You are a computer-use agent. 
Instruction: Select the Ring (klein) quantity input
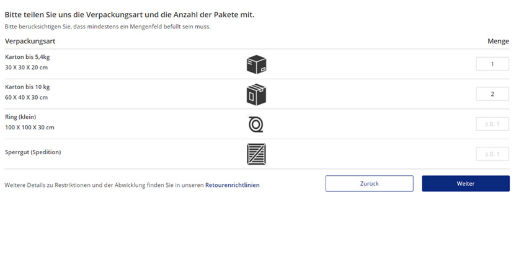click(x=492, y=124)
